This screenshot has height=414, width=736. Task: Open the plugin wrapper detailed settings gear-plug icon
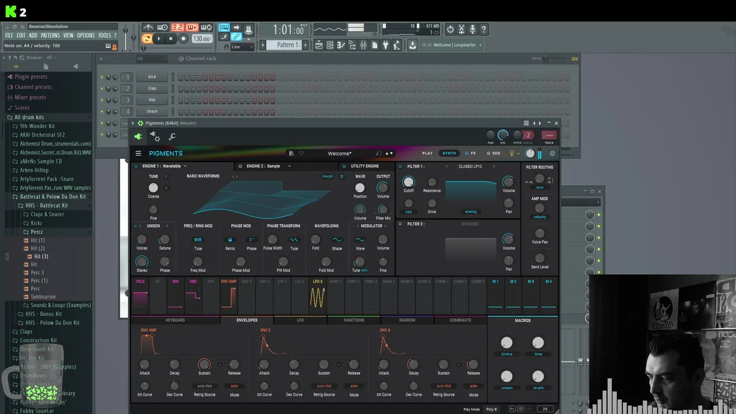155,136
